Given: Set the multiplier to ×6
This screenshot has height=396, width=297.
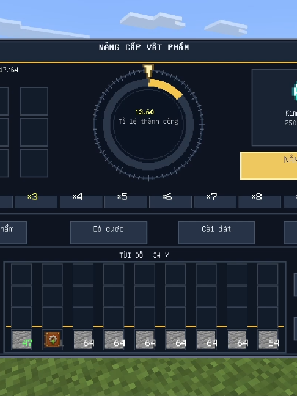Looking at the screenshot, I should click(x=170, y=201).
